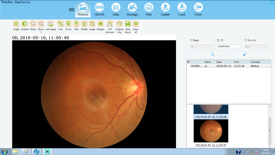Open the Windows Start menu
The height and width of the screenshot is (155, 275).
(5, 152)
